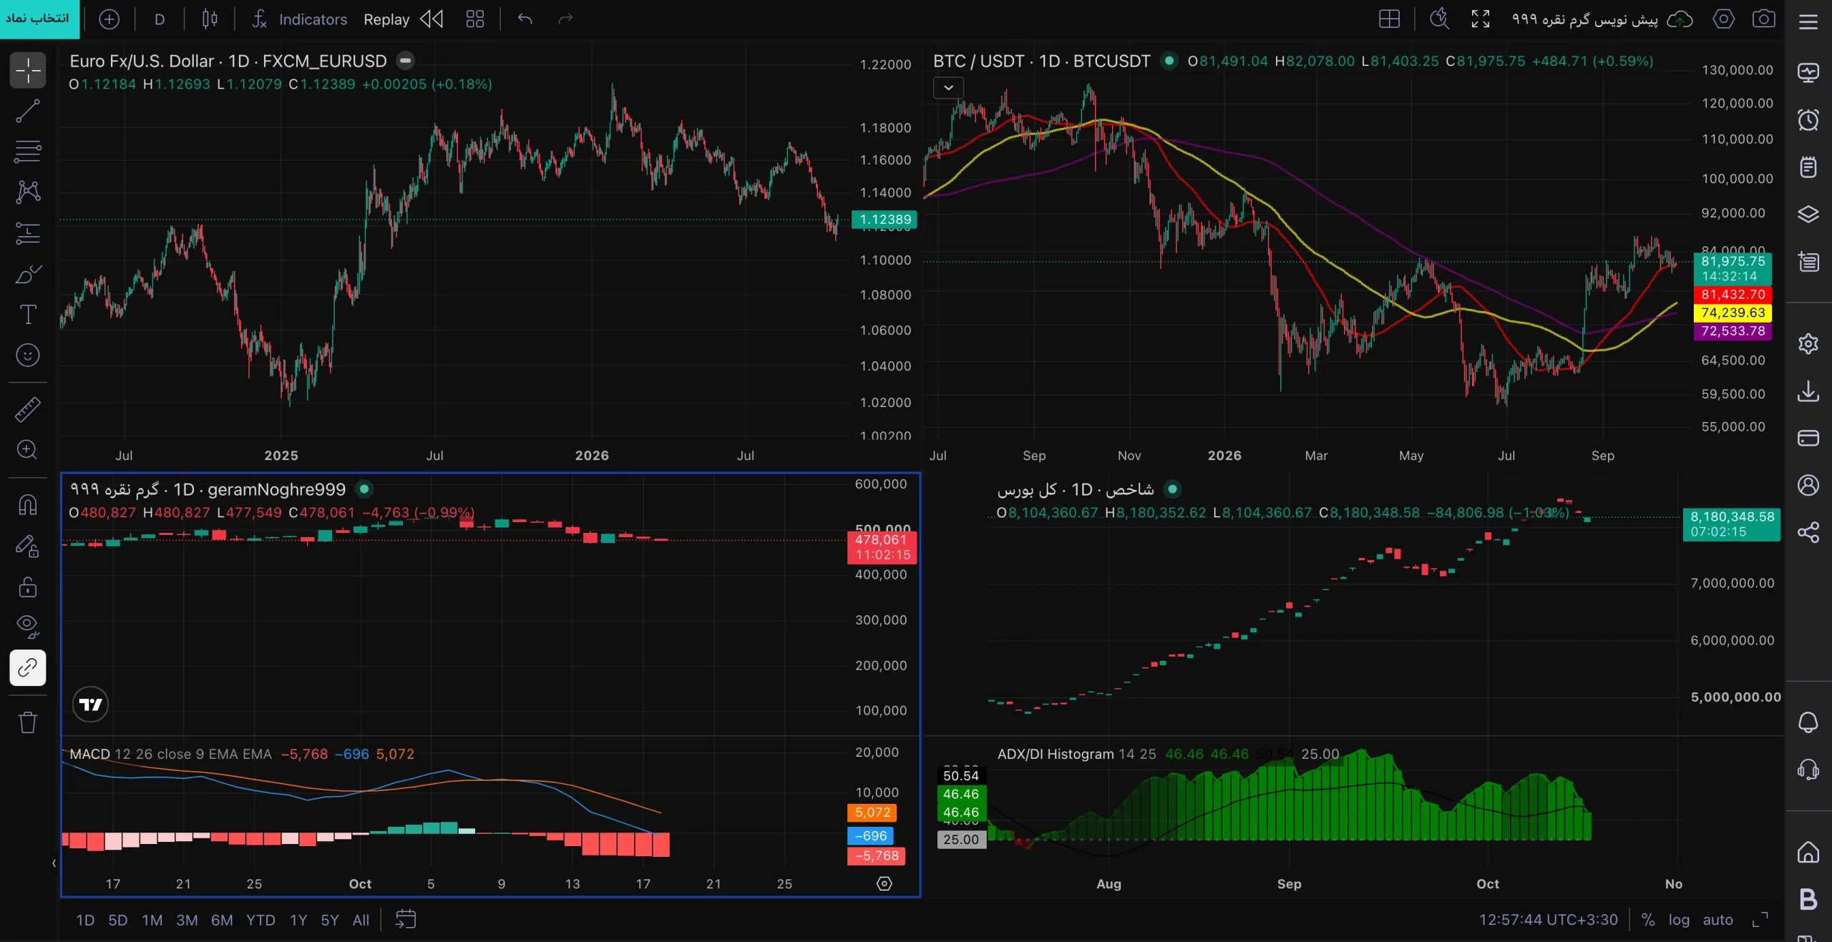Screen dimensions: 1832x942
Task: Expand the collapsed BTC indicator legend
Action: [948, 88]
